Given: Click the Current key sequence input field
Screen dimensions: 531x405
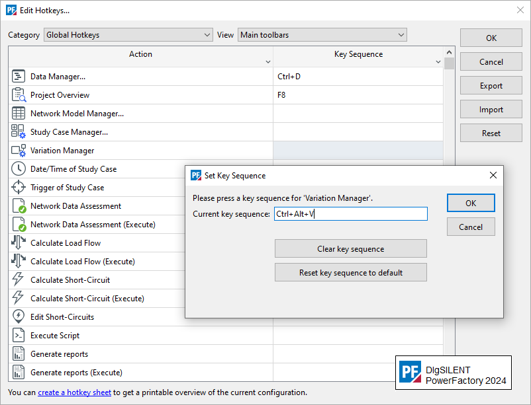Looking at the screenshot, I should tap(350, 213).
